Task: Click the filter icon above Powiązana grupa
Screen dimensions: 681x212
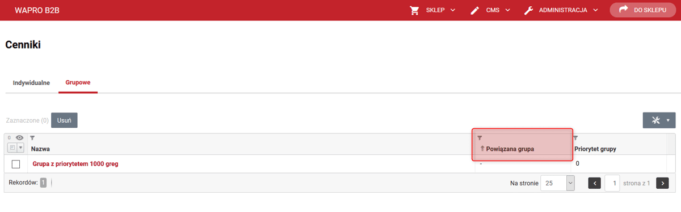Action: pyautogui.click(x=480, y=138)
